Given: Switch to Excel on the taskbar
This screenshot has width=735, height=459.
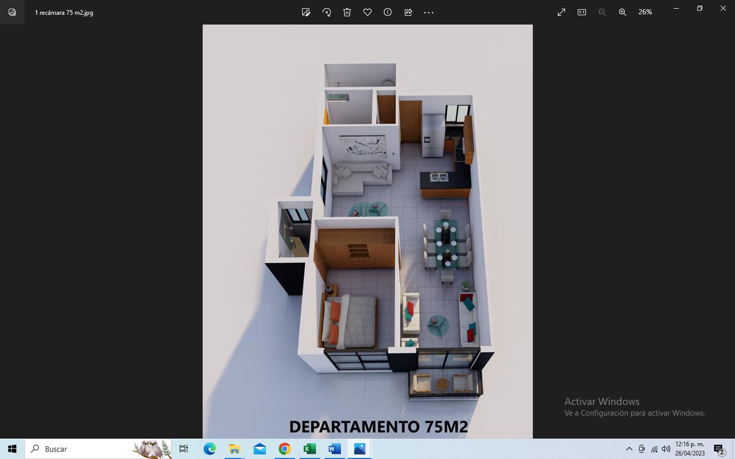Looking at the screenshot, I should [309, 449].
